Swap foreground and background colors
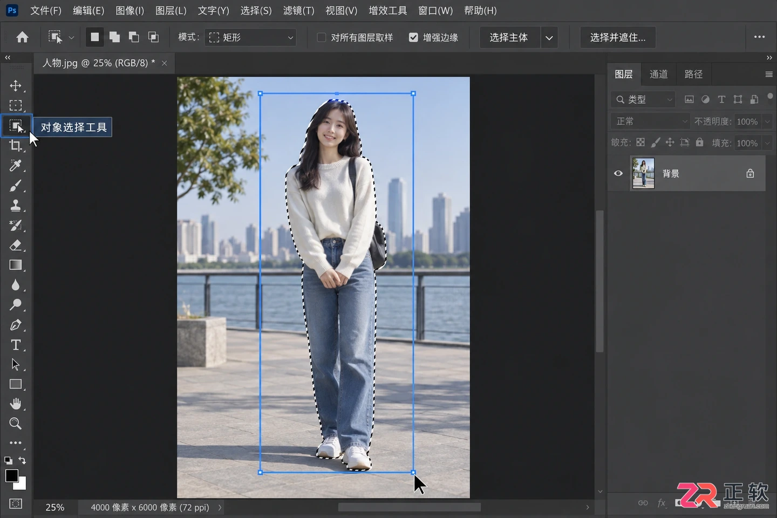 coord(22,460)
